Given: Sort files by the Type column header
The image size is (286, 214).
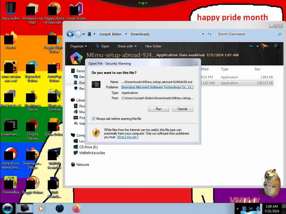Looking at the screenshot, I should [225, 69].
